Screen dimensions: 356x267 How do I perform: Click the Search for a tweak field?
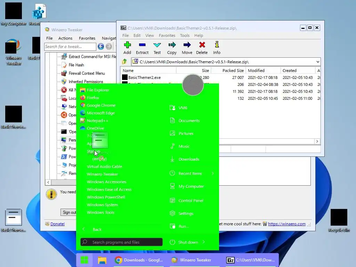(70, 47)
